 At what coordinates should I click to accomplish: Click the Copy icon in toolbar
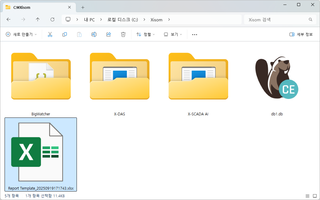coord(65,34)
